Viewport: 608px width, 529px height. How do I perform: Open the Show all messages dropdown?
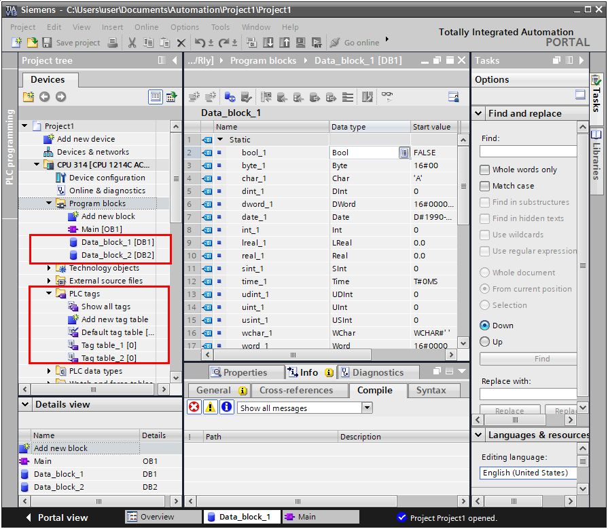(x=367, y=408)
